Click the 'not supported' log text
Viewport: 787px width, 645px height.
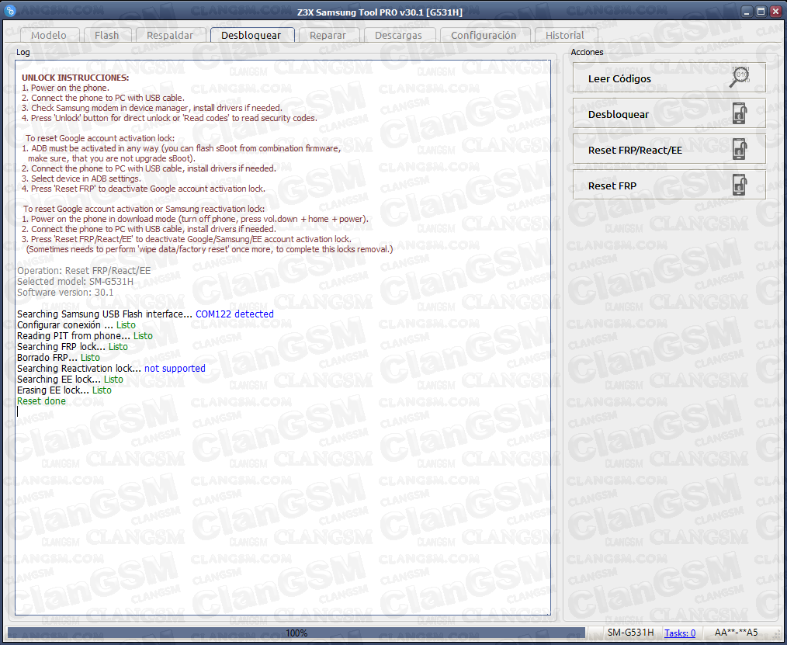[x=175, y=369]
